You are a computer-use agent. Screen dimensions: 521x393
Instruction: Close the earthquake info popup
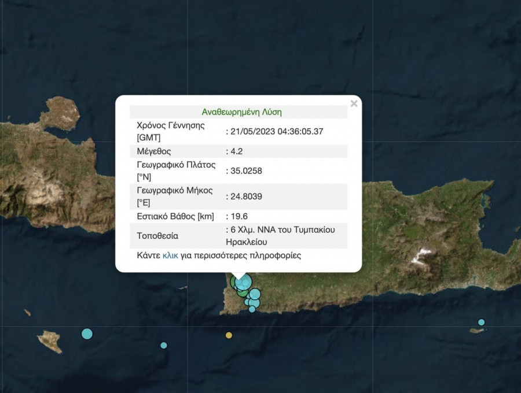click(354, 104)
